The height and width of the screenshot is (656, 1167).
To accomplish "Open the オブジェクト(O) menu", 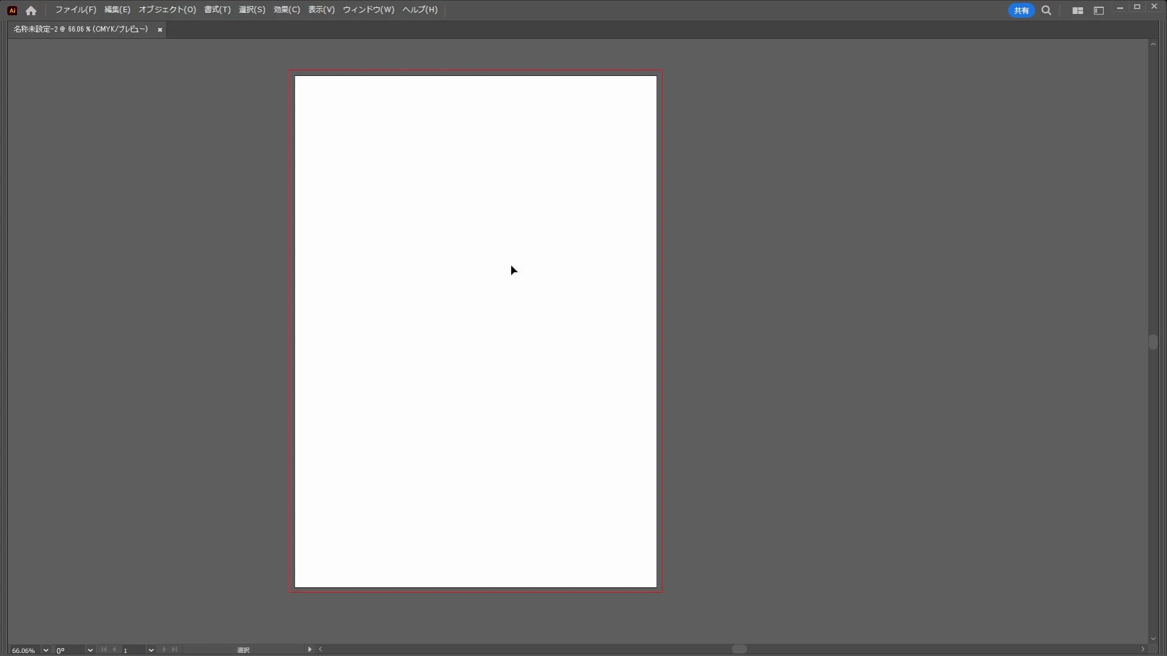I will [x=167, y=10].
